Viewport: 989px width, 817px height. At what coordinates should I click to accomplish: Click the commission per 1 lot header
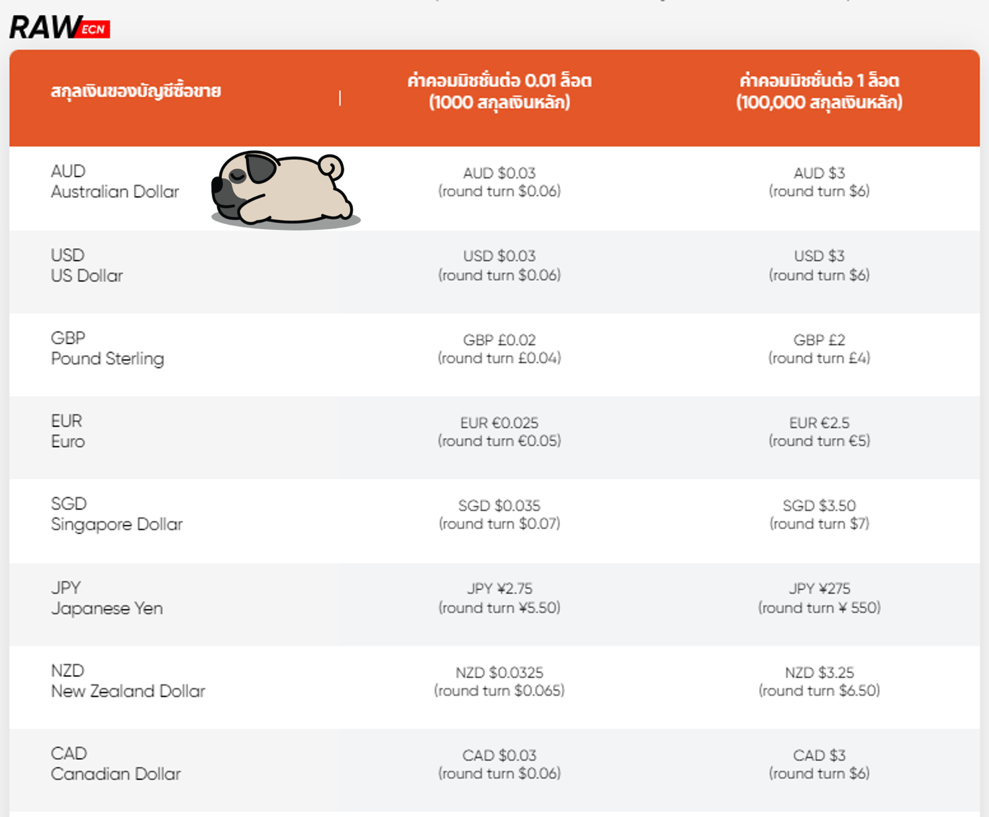tap(819, 92)
